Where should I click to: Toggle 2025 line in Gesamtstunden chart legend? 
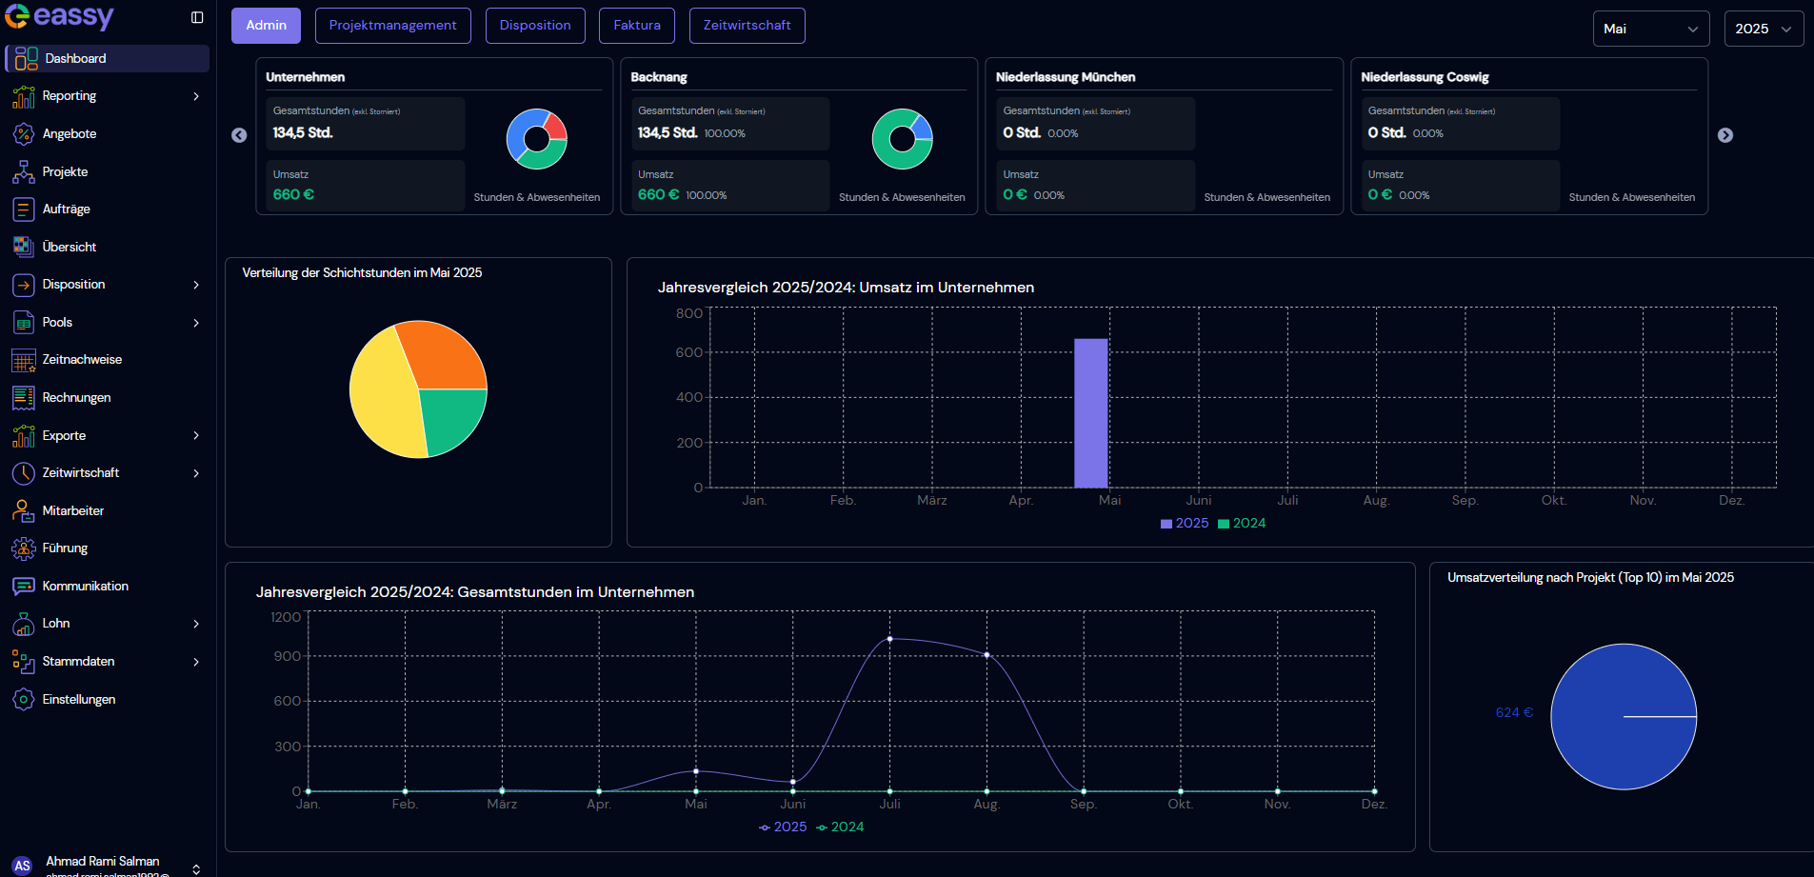coord(782,827)
